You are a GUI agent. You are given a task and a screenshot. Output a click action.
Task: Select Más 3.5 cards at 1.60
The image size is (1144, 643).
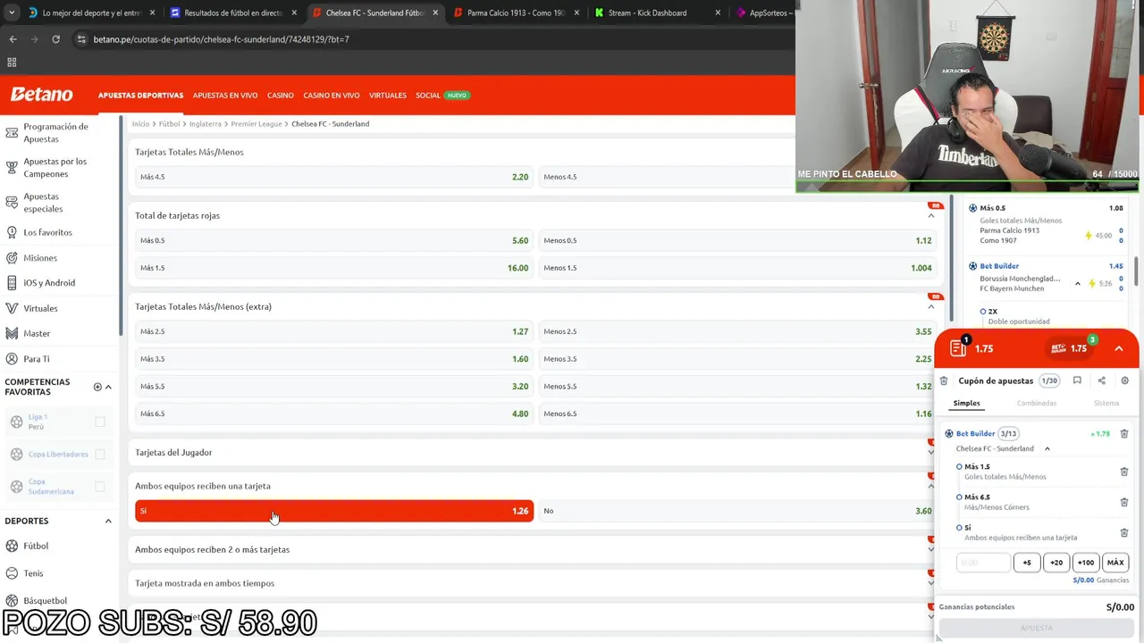coord(334,359)
